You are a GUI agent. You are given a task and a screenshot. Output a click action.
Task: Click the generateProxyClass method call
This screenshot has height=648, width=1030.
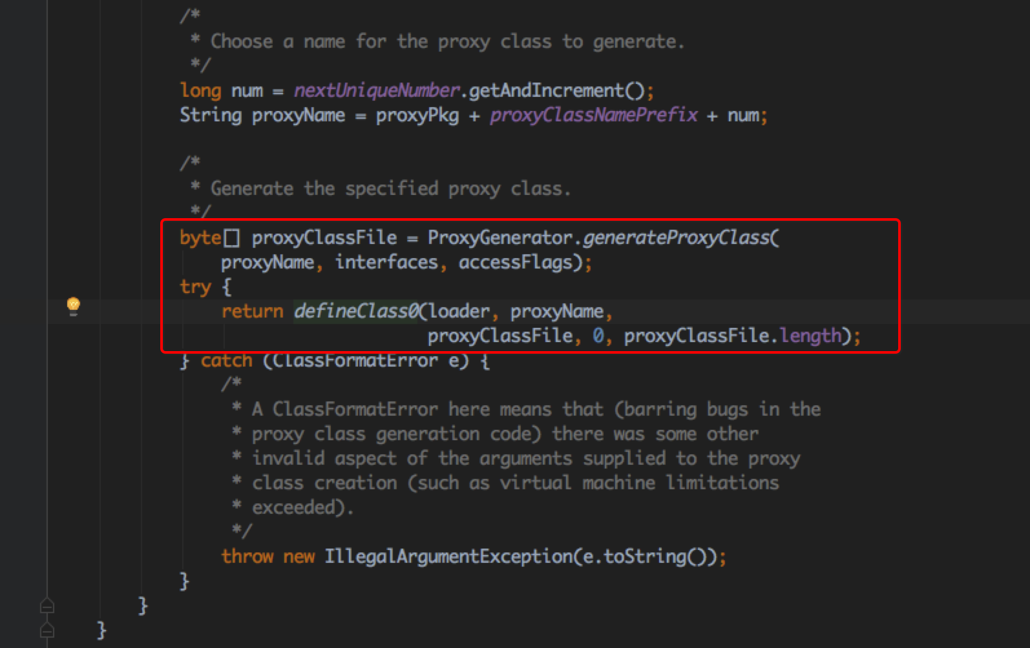[677, 238]
